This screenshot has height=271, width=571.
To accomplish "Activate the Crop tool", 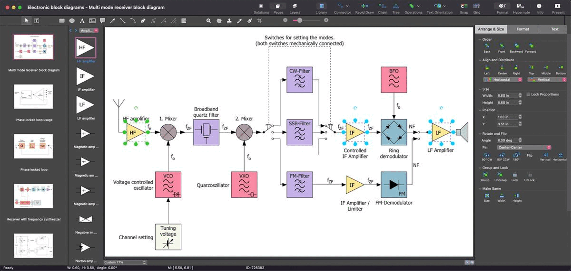I will 259,20.
